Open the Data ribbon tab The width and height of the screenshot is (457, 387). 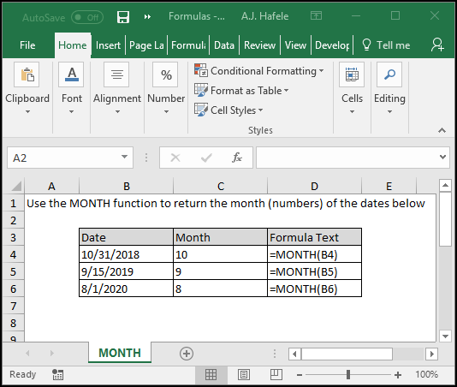click(224, 45)
